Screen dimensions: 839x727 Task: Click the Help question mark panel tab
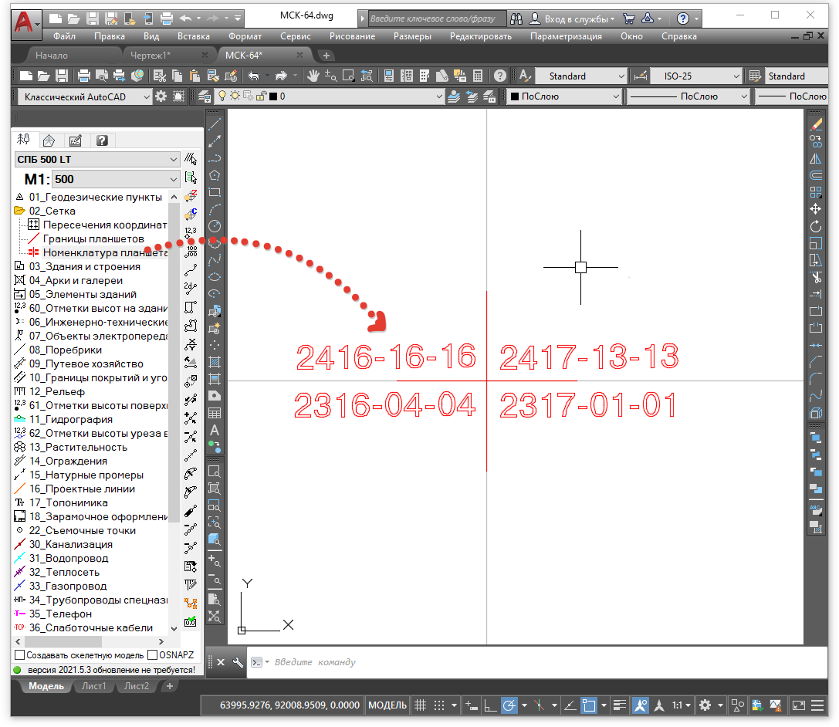click(100, 140)
